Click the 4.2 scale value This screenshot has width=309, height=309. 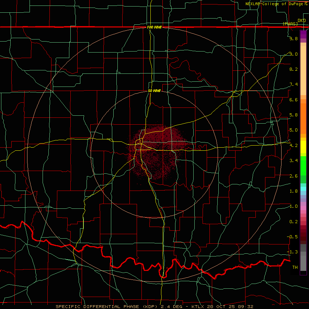point(294,146)
